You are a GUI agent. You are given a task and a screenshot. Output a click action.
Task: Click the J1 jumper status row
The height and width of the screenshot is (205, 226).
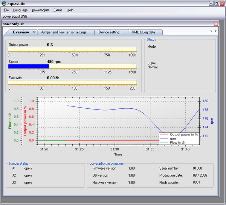pos(22,168)
